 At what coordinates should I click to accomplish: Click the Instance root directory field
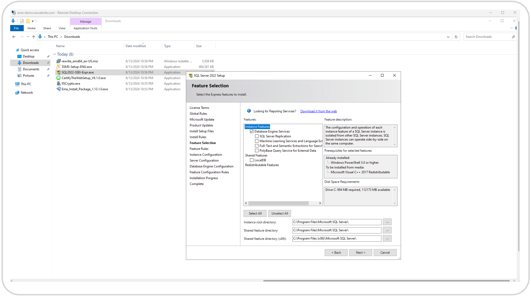tap(337, 222)
